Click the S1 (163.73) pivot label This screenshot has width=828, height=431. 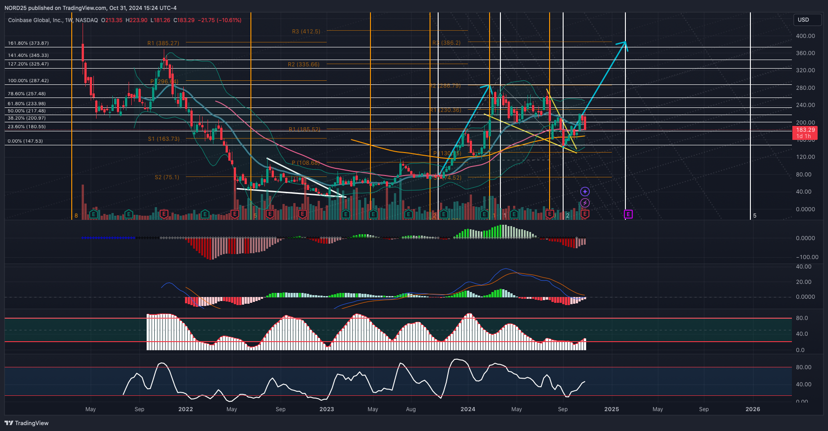coord(164,139)
